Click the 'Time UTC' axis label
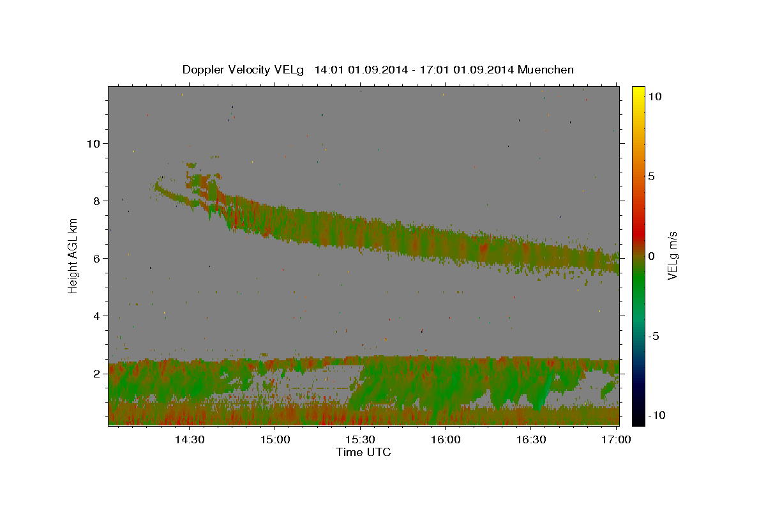 point(363,452)
